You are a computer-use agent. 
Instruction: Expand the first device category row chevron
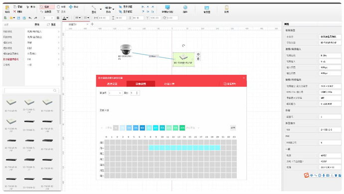(x=58, y=31)
